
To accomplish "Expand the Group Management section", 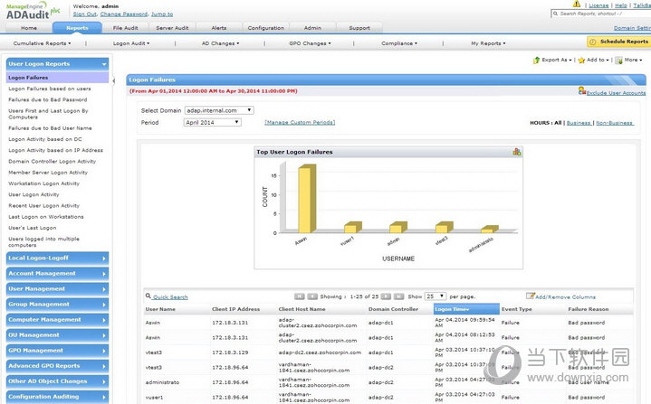I will (57, 305).
